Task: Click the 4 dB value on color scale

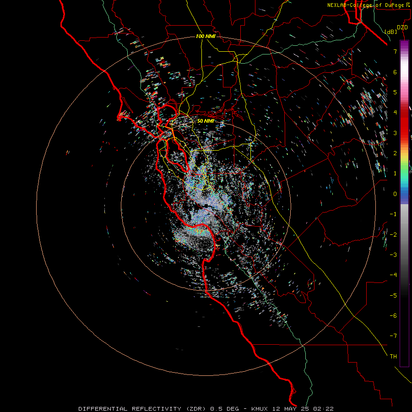Action: pos(395,113)
